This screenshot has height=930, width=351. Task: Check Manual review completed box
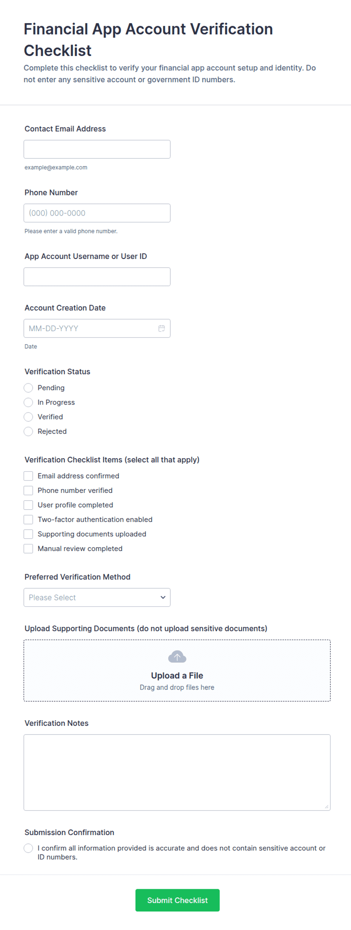tap(28, 549)
